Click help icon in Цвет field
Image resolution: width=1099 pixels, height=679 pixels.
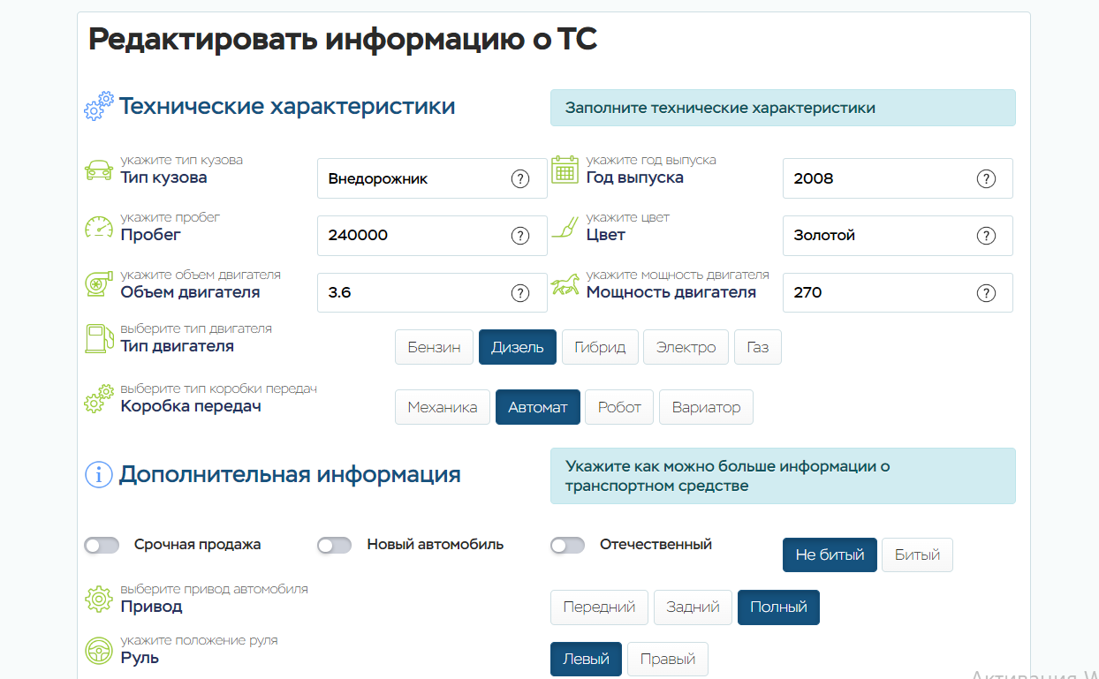(986, 236)
